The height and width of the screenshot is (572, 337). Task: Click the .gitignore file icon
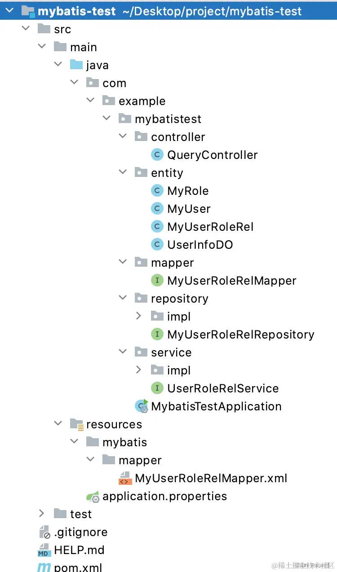pyautogui.click(x=44, y=532)
